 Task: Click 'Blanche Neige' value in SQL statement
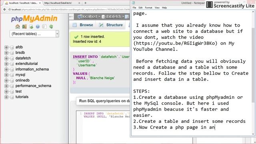tap(102, 78)
